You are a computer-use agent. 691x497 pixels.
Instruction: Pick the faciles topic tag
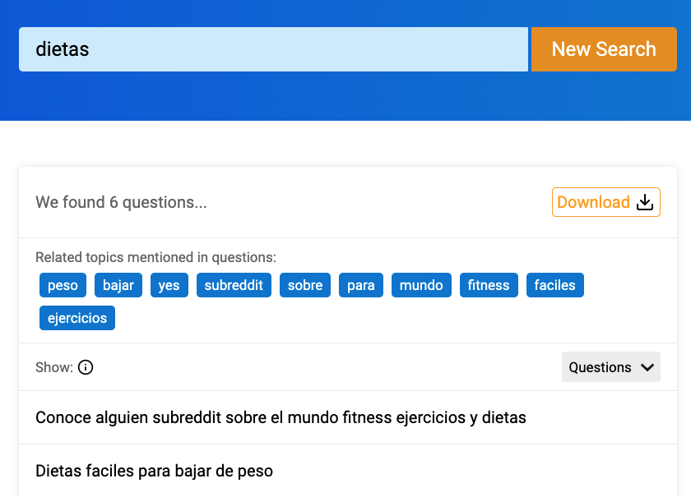point(554,285)
